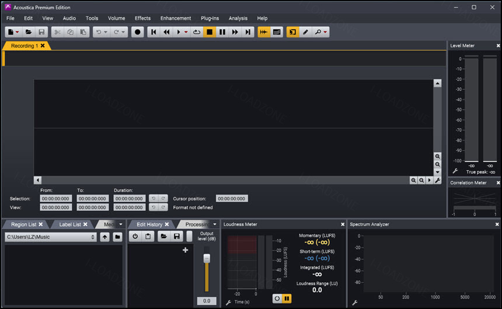
Task: Open the Edit menu
Action: pyautogui.click(x=28, y=18)
